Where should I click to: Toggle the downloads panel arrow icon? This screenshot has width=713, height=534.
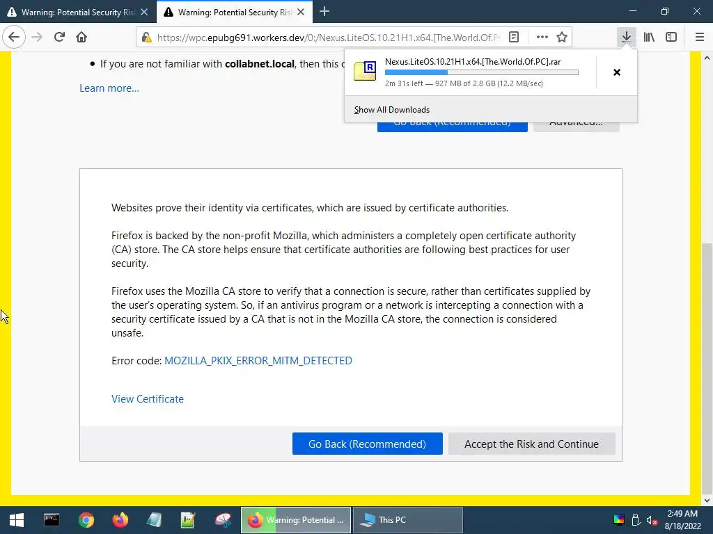(x=627, y=37)
